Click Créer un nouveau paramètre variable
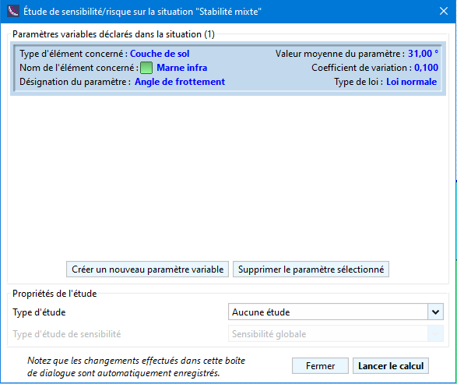Image resolution: width=457 pixels, height=384 pixels. coord(147,270)
